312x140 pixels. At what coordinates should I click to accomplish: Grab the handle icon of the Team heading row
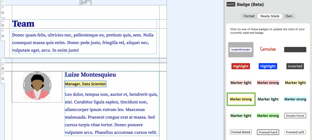point(3,25)
